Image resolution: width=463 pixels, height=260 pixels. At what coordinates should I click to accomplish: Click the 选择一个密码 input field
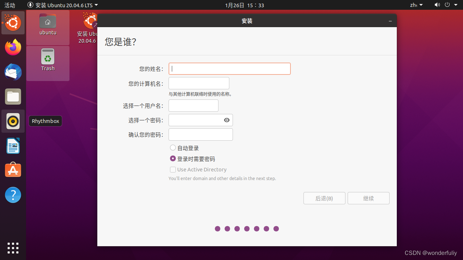point(201,120)
